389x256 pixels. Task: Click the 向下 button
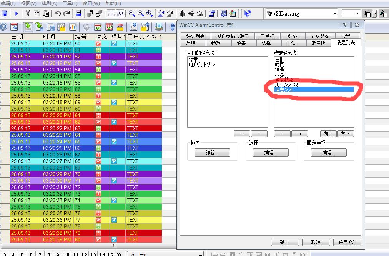(x=345, y=134)
